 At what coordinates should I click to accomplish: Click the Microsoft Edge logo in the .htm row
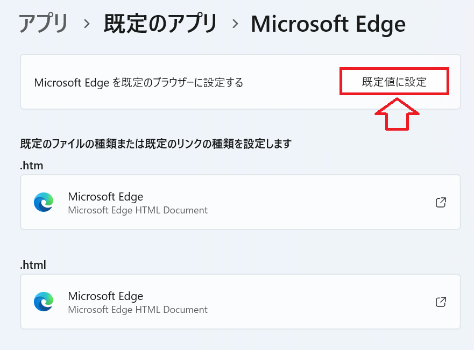coord(44,202)
